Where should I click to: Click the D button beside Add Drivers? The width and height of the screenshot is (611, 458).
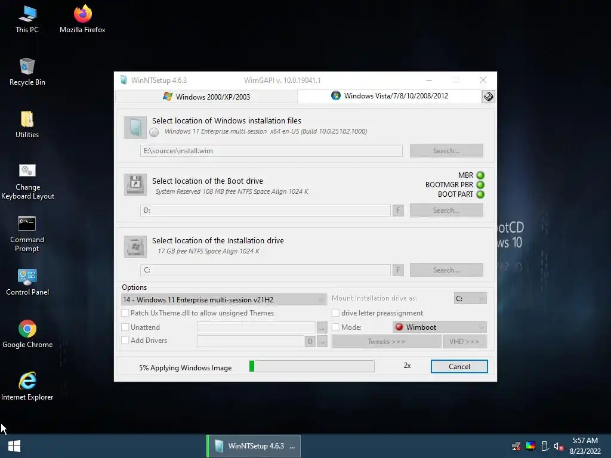coord(310,342)
